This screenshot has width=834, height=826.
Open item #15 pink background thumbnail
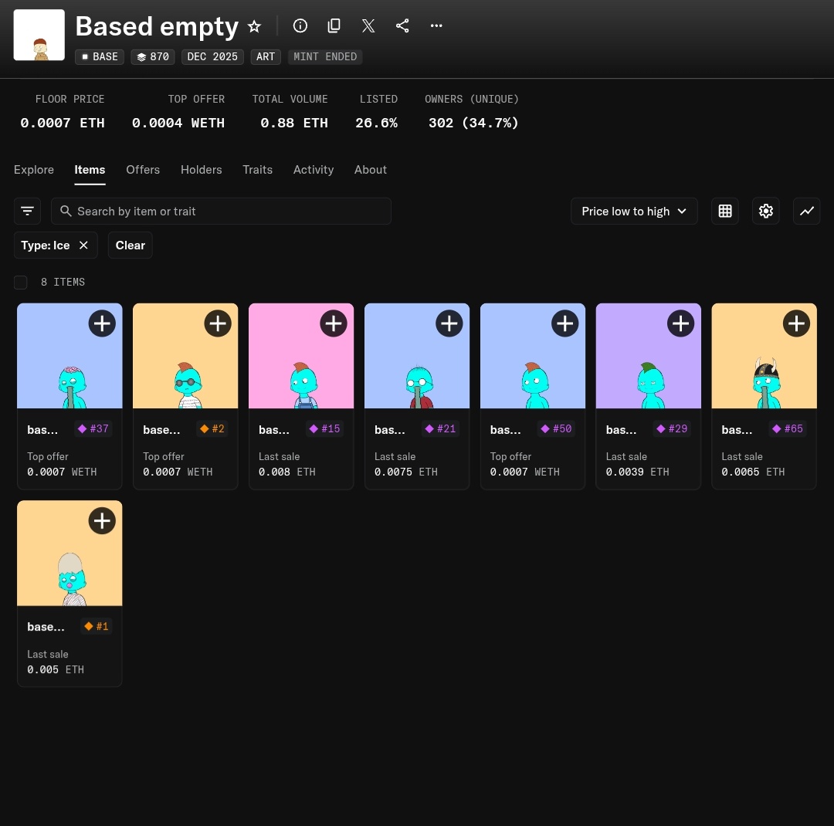pos(301,356)
